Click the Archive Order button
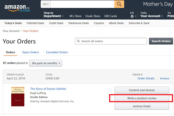Screen dimensions: 174x116 tap(142, 106)
